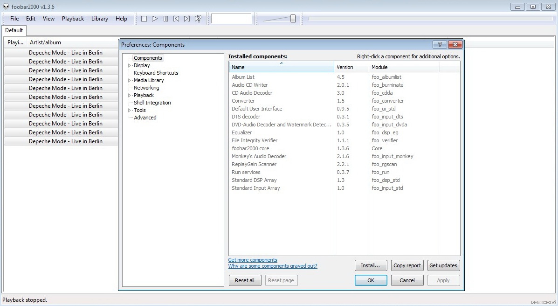Switch to the Default playlist tab
The image size is (558, 306).
click(x=14, y=30)
